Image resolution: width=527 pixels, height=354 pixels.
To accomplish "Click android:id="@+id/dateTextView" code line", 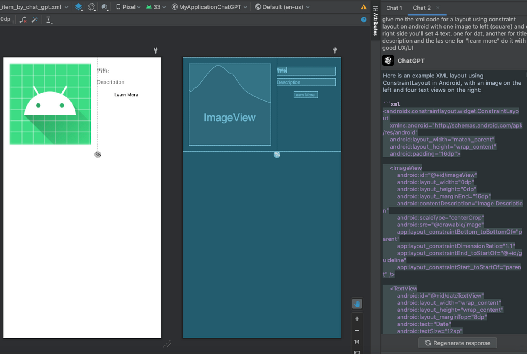I will click(x=440, y=296).
